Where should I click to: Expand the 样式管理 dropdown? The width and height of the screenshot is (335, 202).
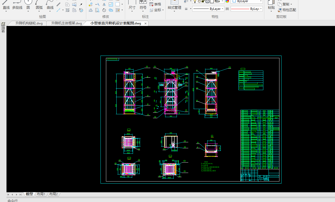[174, 11]
